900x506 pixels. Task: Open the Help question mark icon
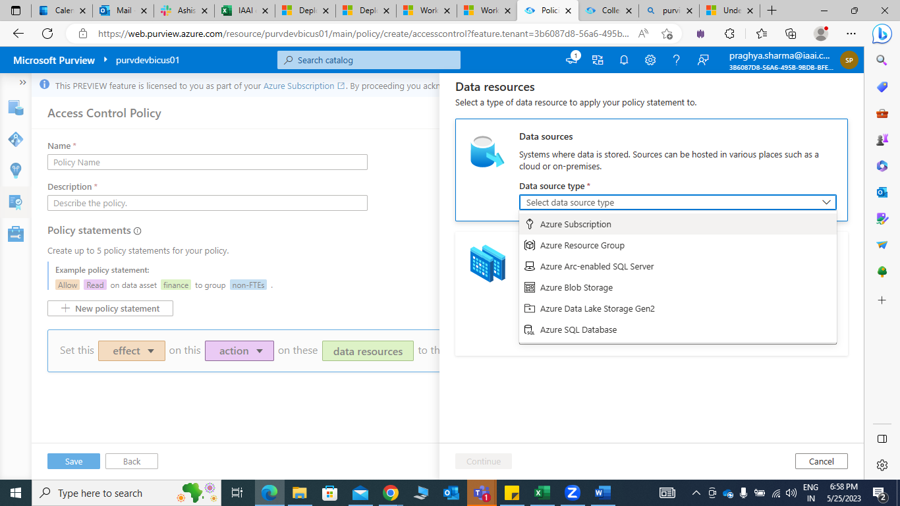(677, 60)
